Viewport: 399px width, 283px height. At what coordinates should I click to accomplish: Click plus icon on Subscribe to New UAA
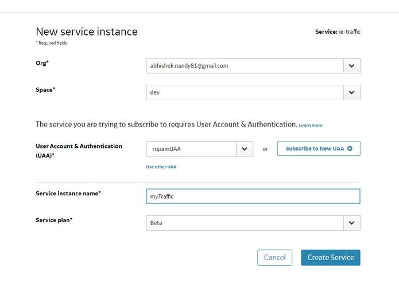tap(350, 148)
